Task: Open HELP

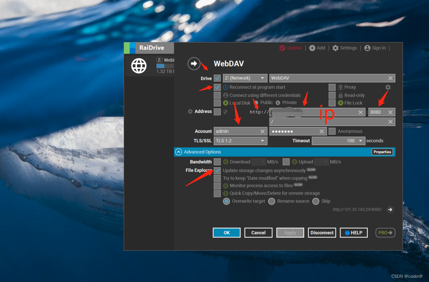Action: click(354, 233)
